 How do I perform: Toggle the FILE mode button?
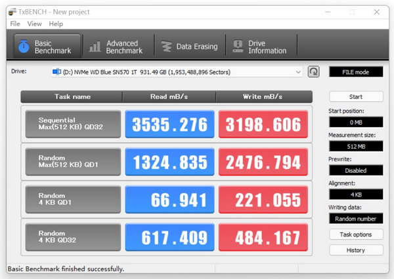click(x=356, y=72)
